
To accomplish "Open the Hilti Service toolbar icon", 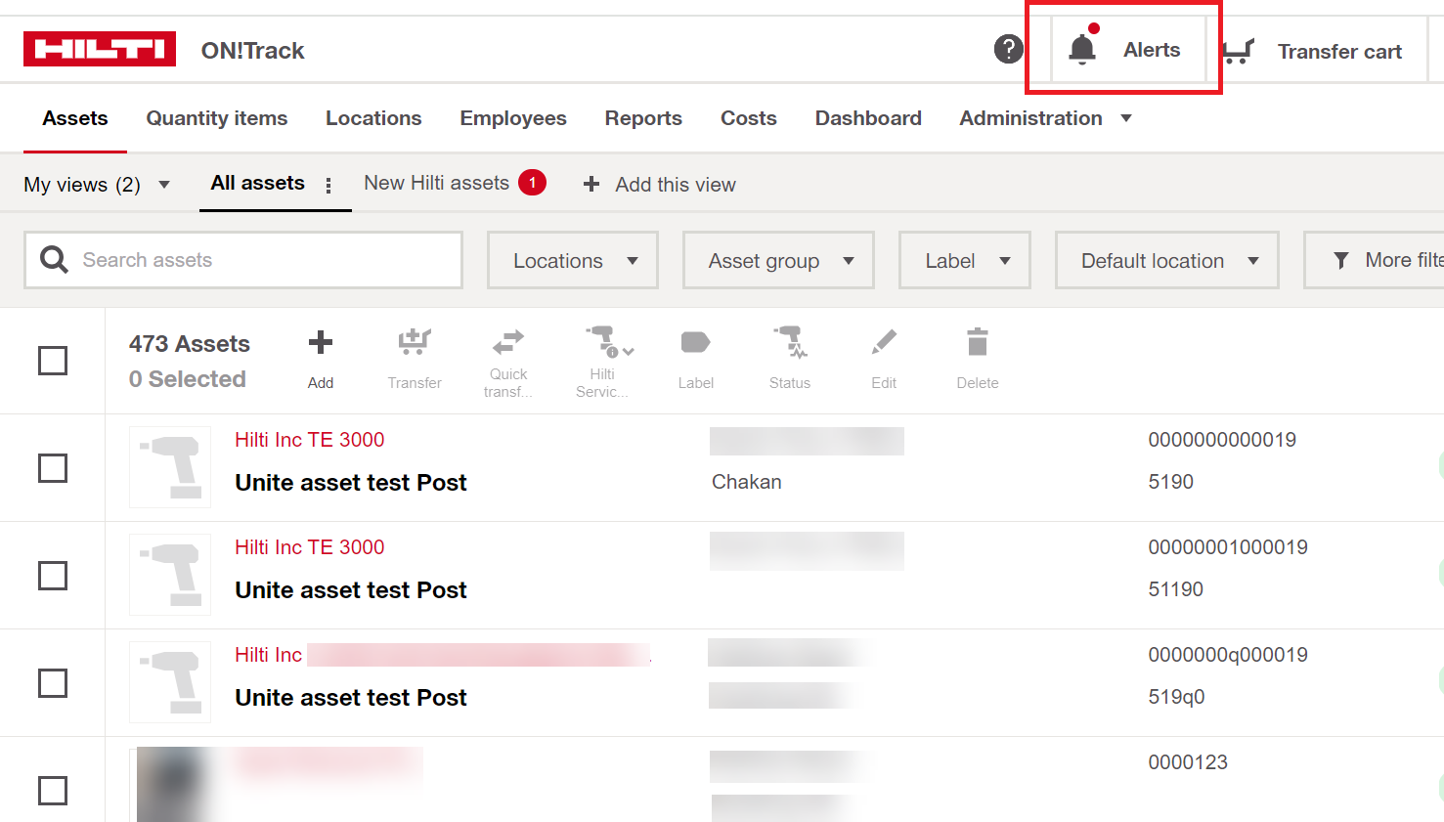I will pos(608,341).
